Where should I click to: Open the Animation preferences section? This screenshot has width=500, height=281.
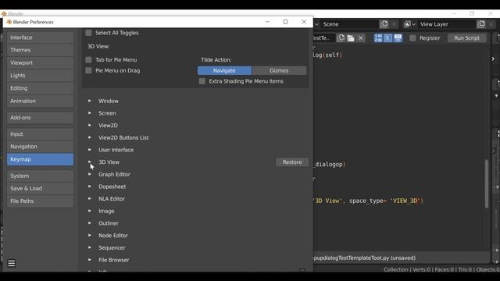point(40,101)
